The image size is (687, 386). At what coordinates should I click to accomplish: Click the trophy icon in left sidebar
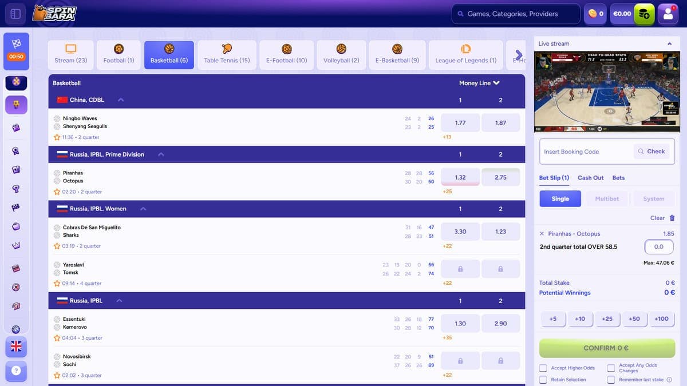[x=16, y=188]
